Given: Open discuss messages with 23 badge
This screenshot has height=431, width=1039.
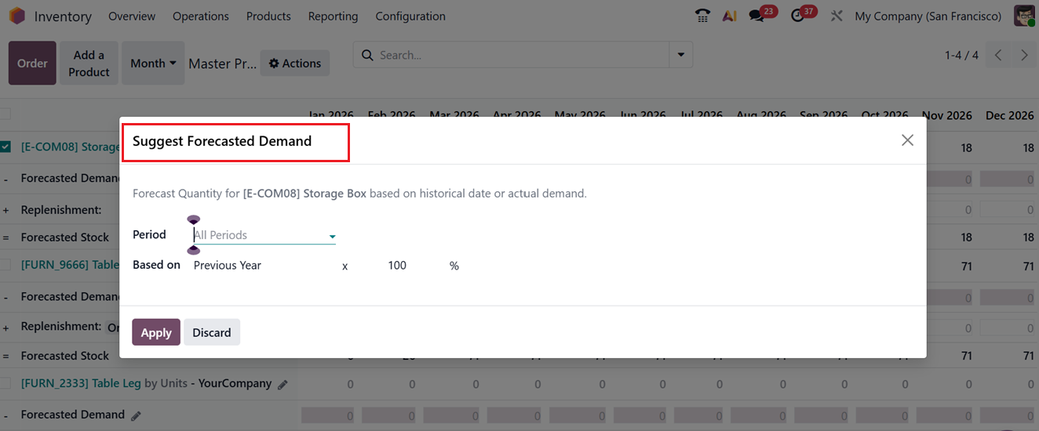Looking at the screenshot, I should [757, 16].
